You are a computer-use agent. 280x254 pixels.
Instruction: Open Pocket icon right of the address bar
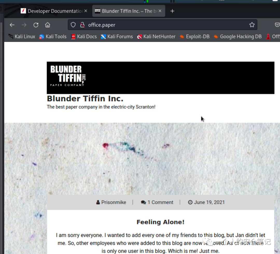277,25
